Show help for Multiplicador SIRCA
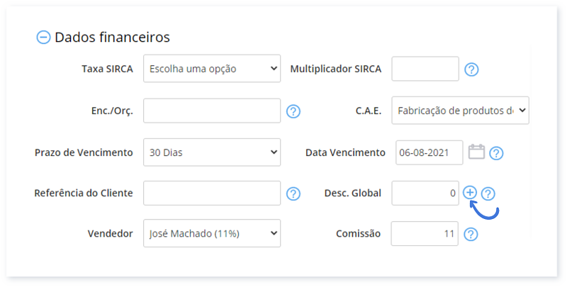This screenshot has width=567, height=287. (x=471, y=69)
